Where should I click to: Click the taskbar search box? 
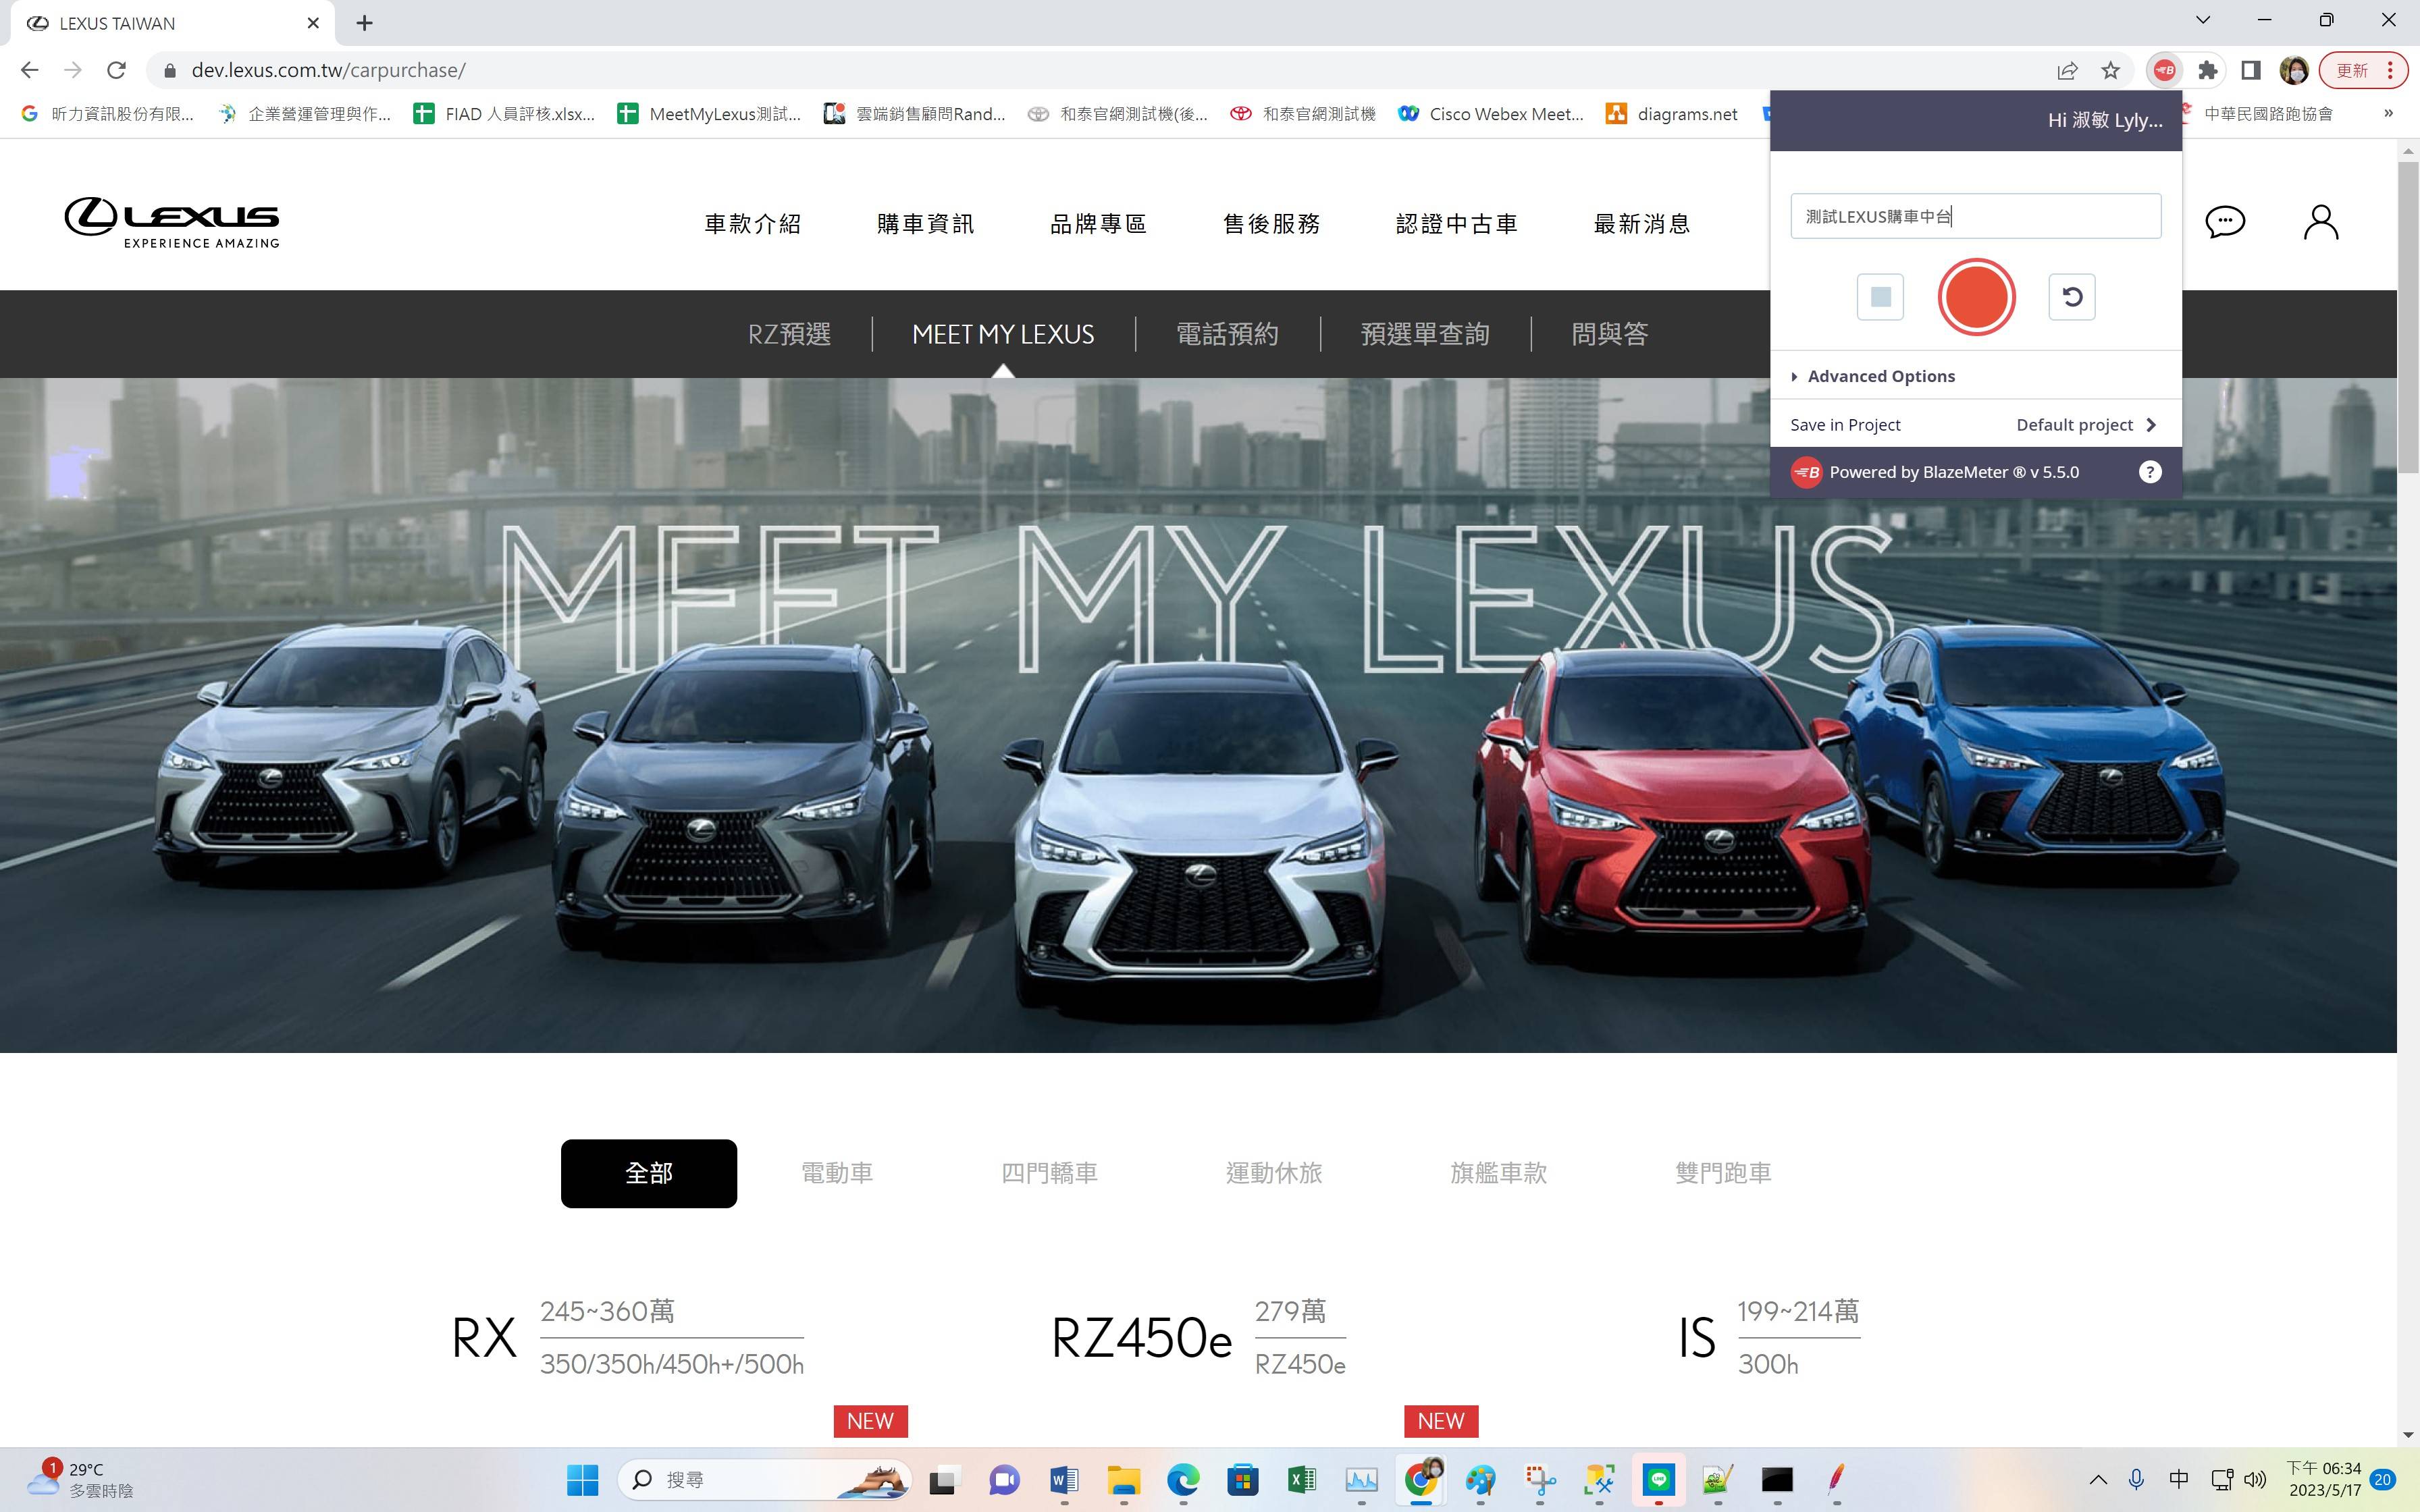[x=765, y=1480]
